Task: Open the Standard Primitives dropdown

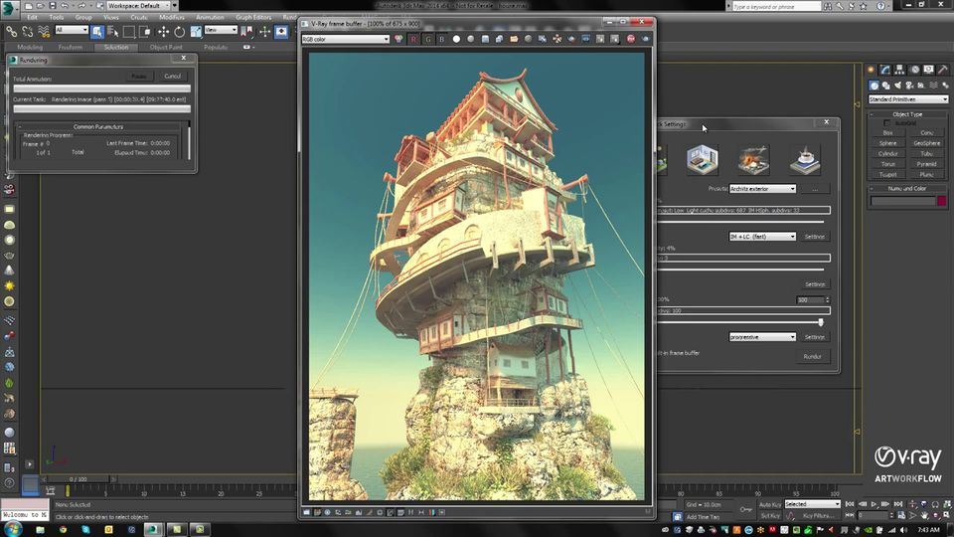Action: point(908,99)
